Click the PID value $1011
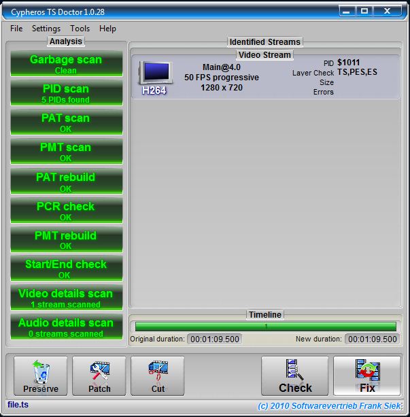This screenshot has height=417, width=410. pyautogui.click(x=348, y=63)
